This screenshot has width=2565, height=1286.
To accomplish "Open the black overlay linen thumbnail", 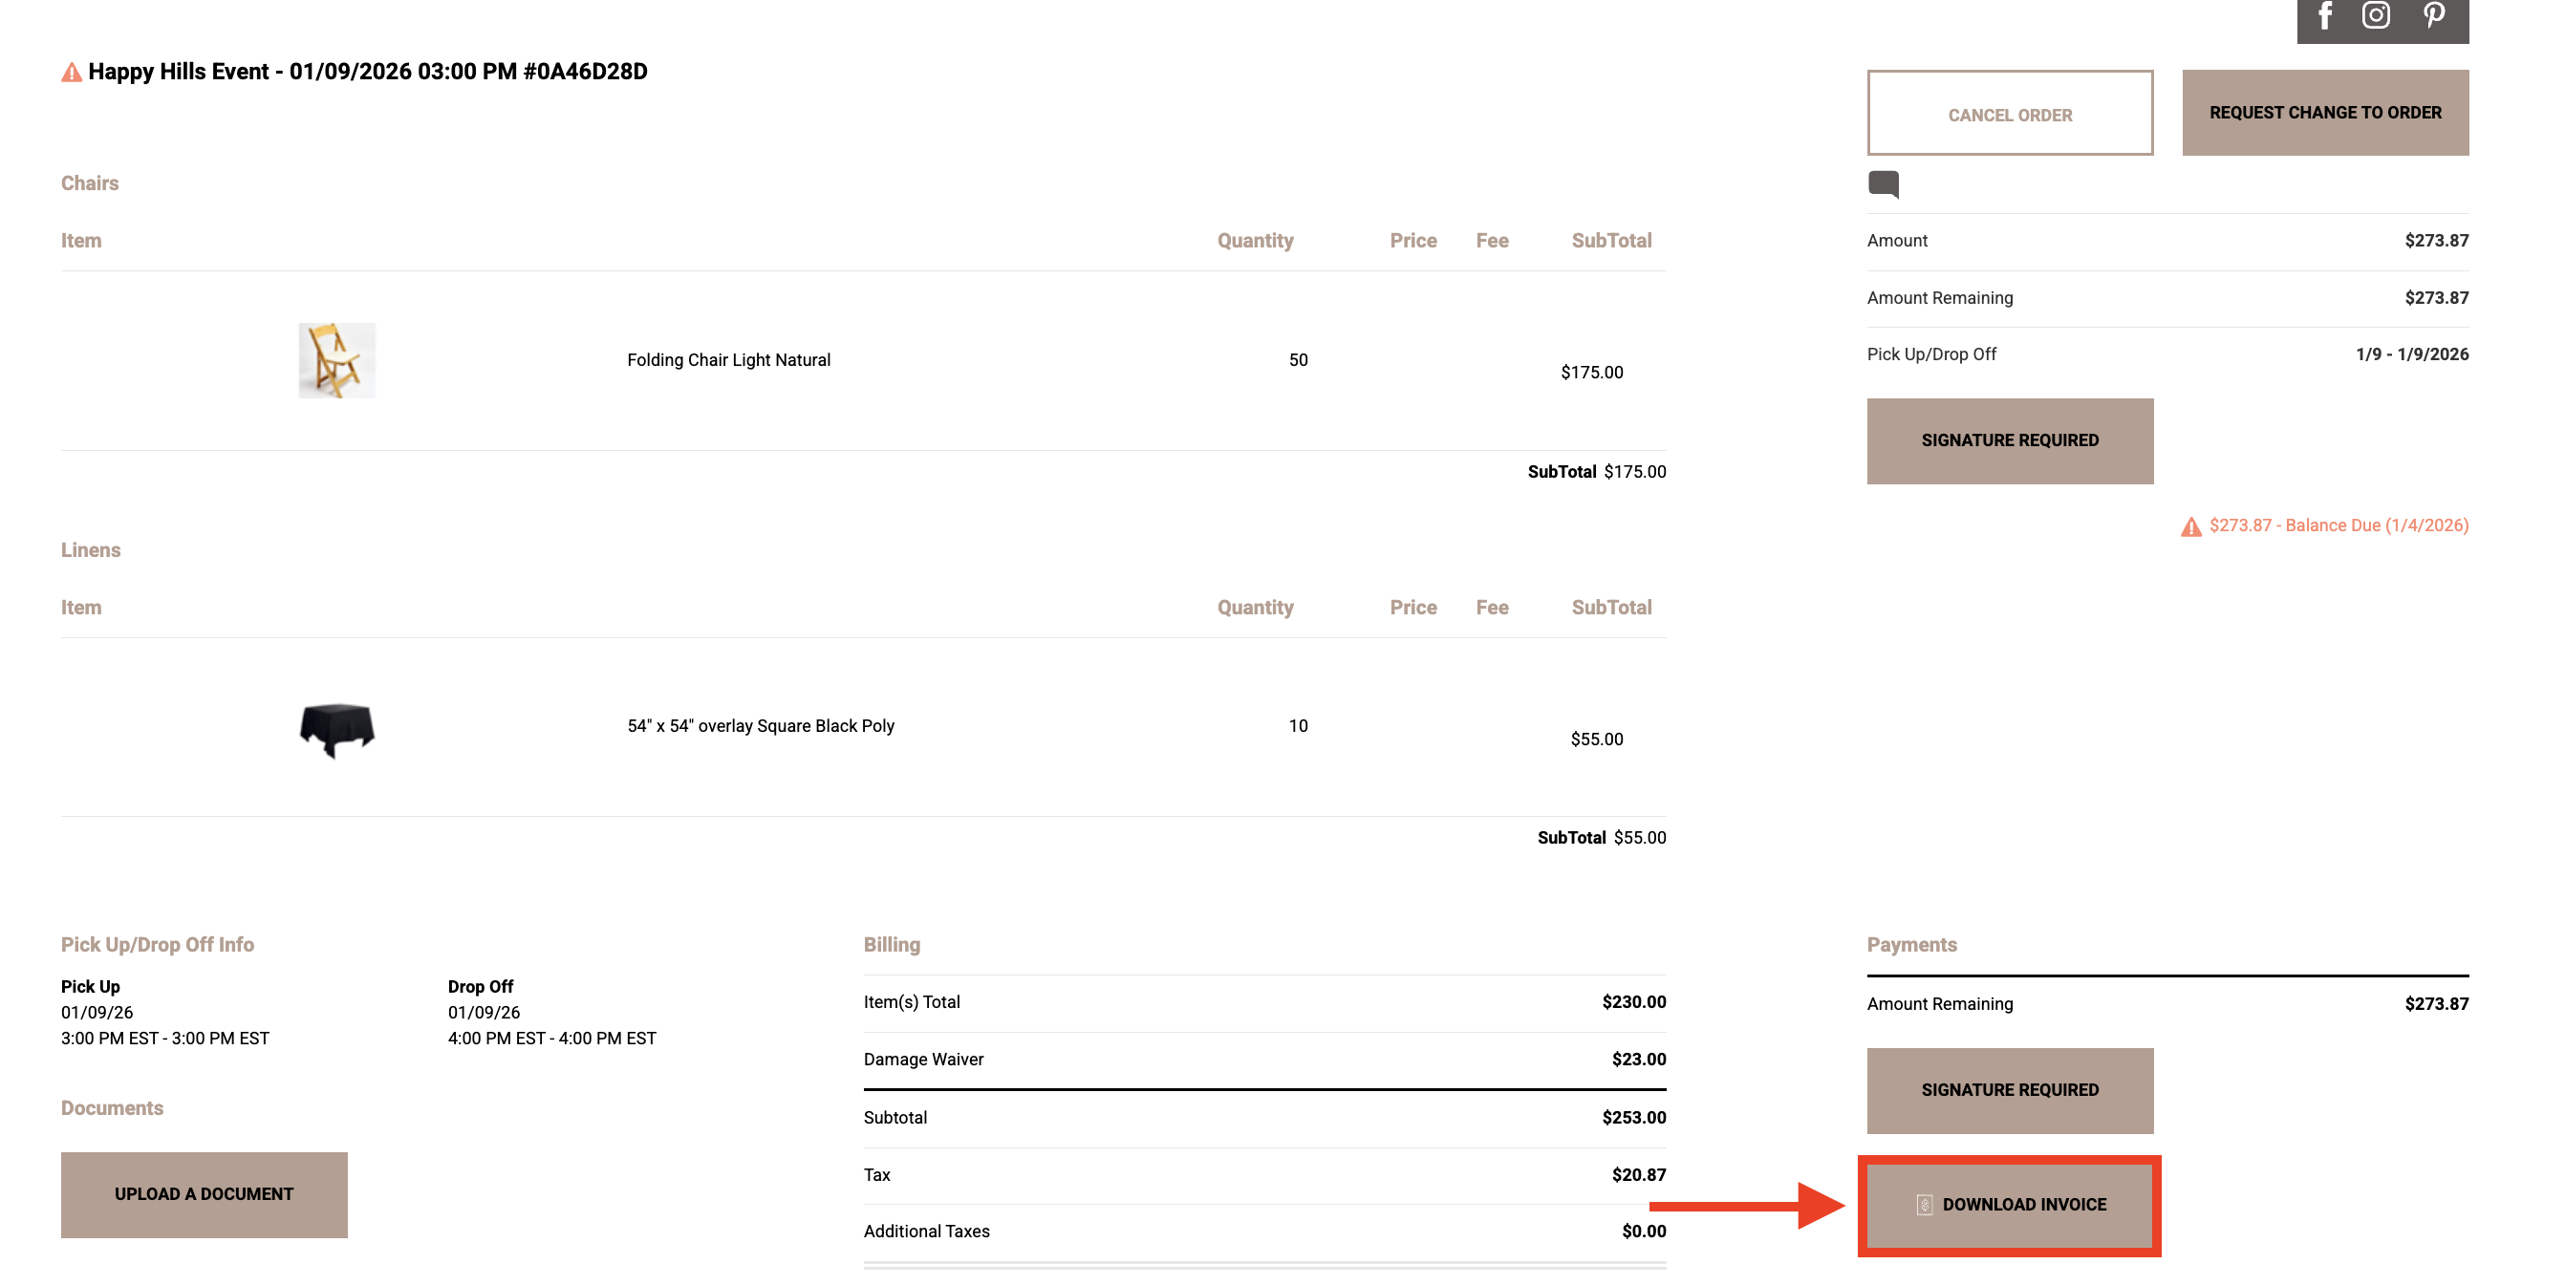I will pyautogui.click(x=336, y=728).
